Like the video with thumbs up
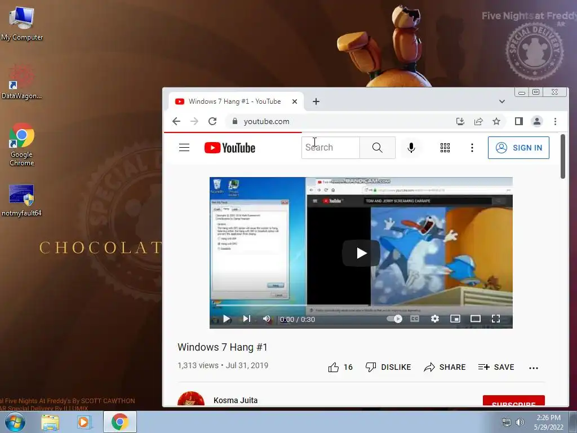Viewport: 577px width, 433px height. 340,367
